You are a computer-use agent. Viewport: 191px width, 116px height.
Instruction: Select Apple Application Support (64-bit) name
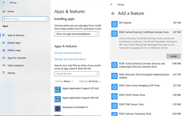(x=81, y=98)
